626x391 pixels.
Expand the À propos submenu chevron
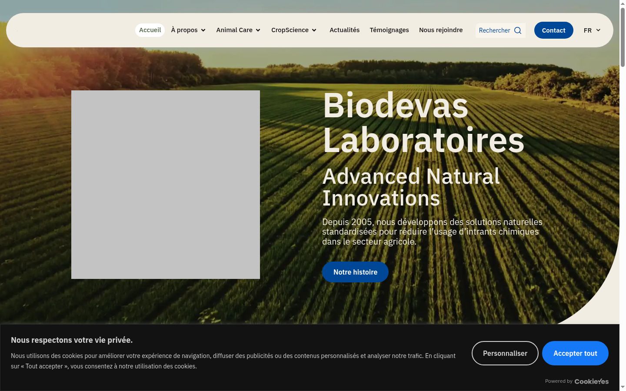click(203, 30)
